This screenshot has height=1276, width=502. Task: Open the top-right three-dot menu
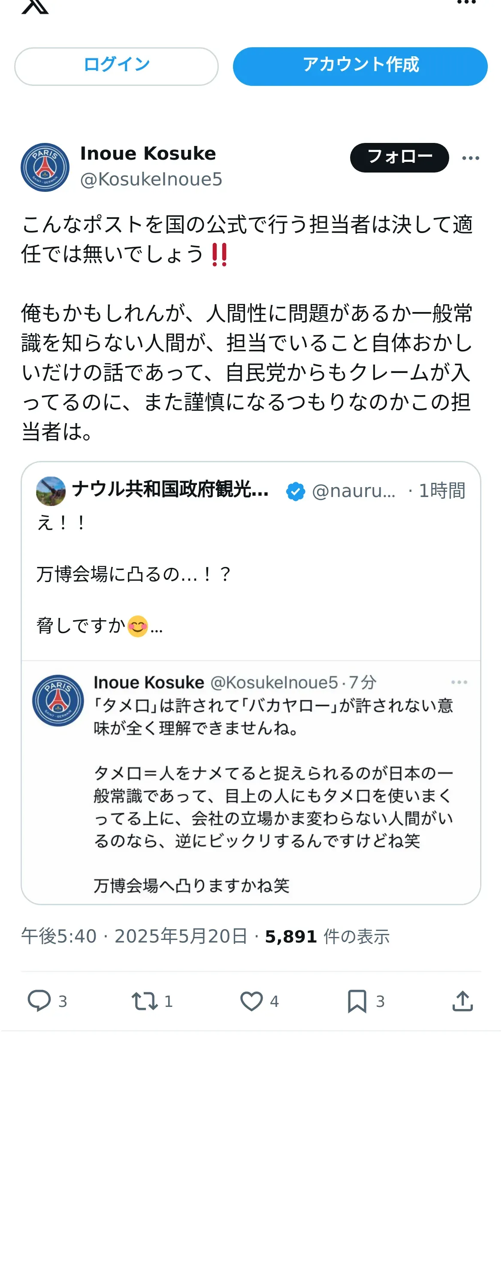(x=466, y=3)
